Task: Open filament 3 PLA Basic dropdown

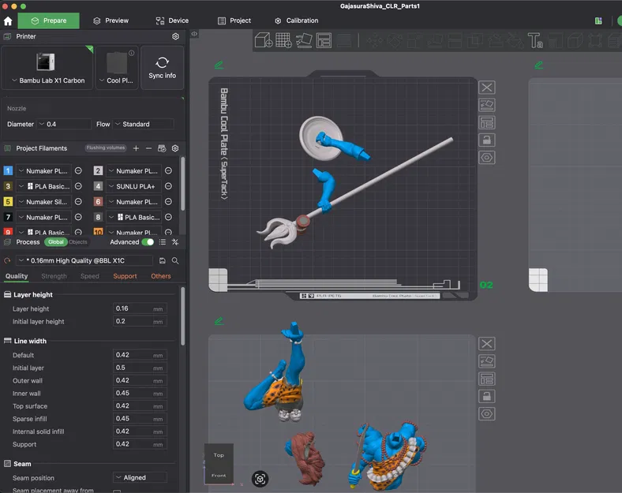Action: [44, 186]
